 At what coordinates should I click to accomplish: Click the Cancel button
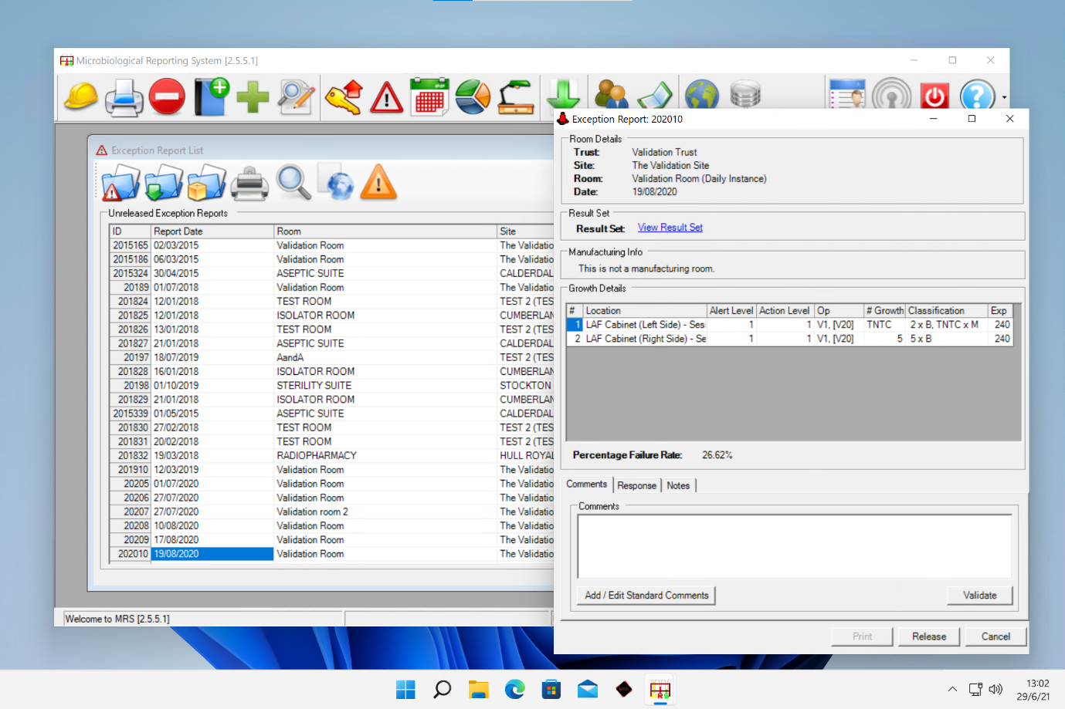pyautogui.click(x=995, y=636)
